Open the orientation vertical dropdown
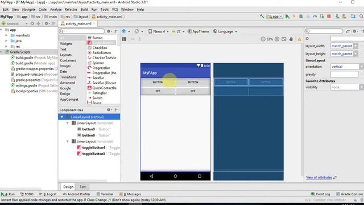 click(362, 67)
